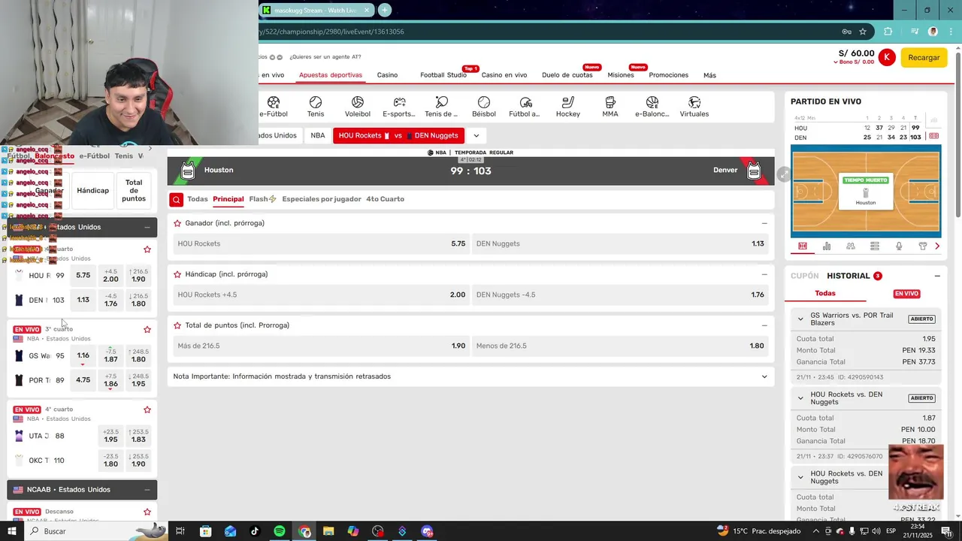Screen dimensions: 962x541
Task: Open the Football Studio menu item
Action: click(x=443, y=75)
